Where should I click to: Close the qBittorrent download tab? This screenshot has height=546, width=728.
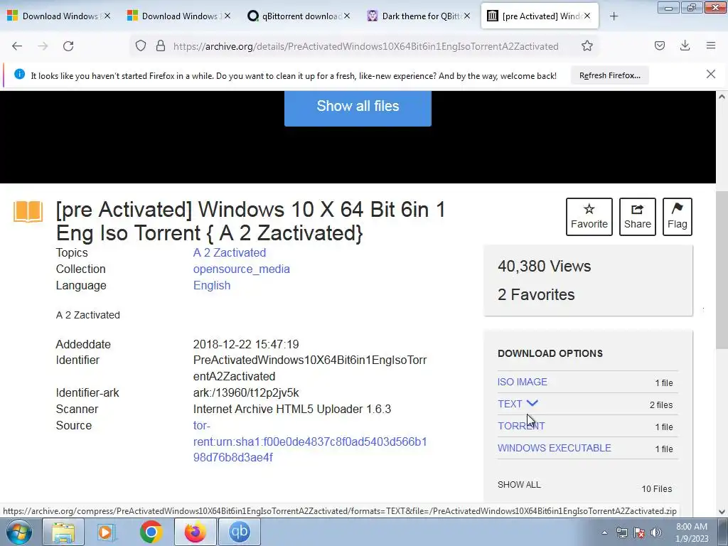[347, 16]
